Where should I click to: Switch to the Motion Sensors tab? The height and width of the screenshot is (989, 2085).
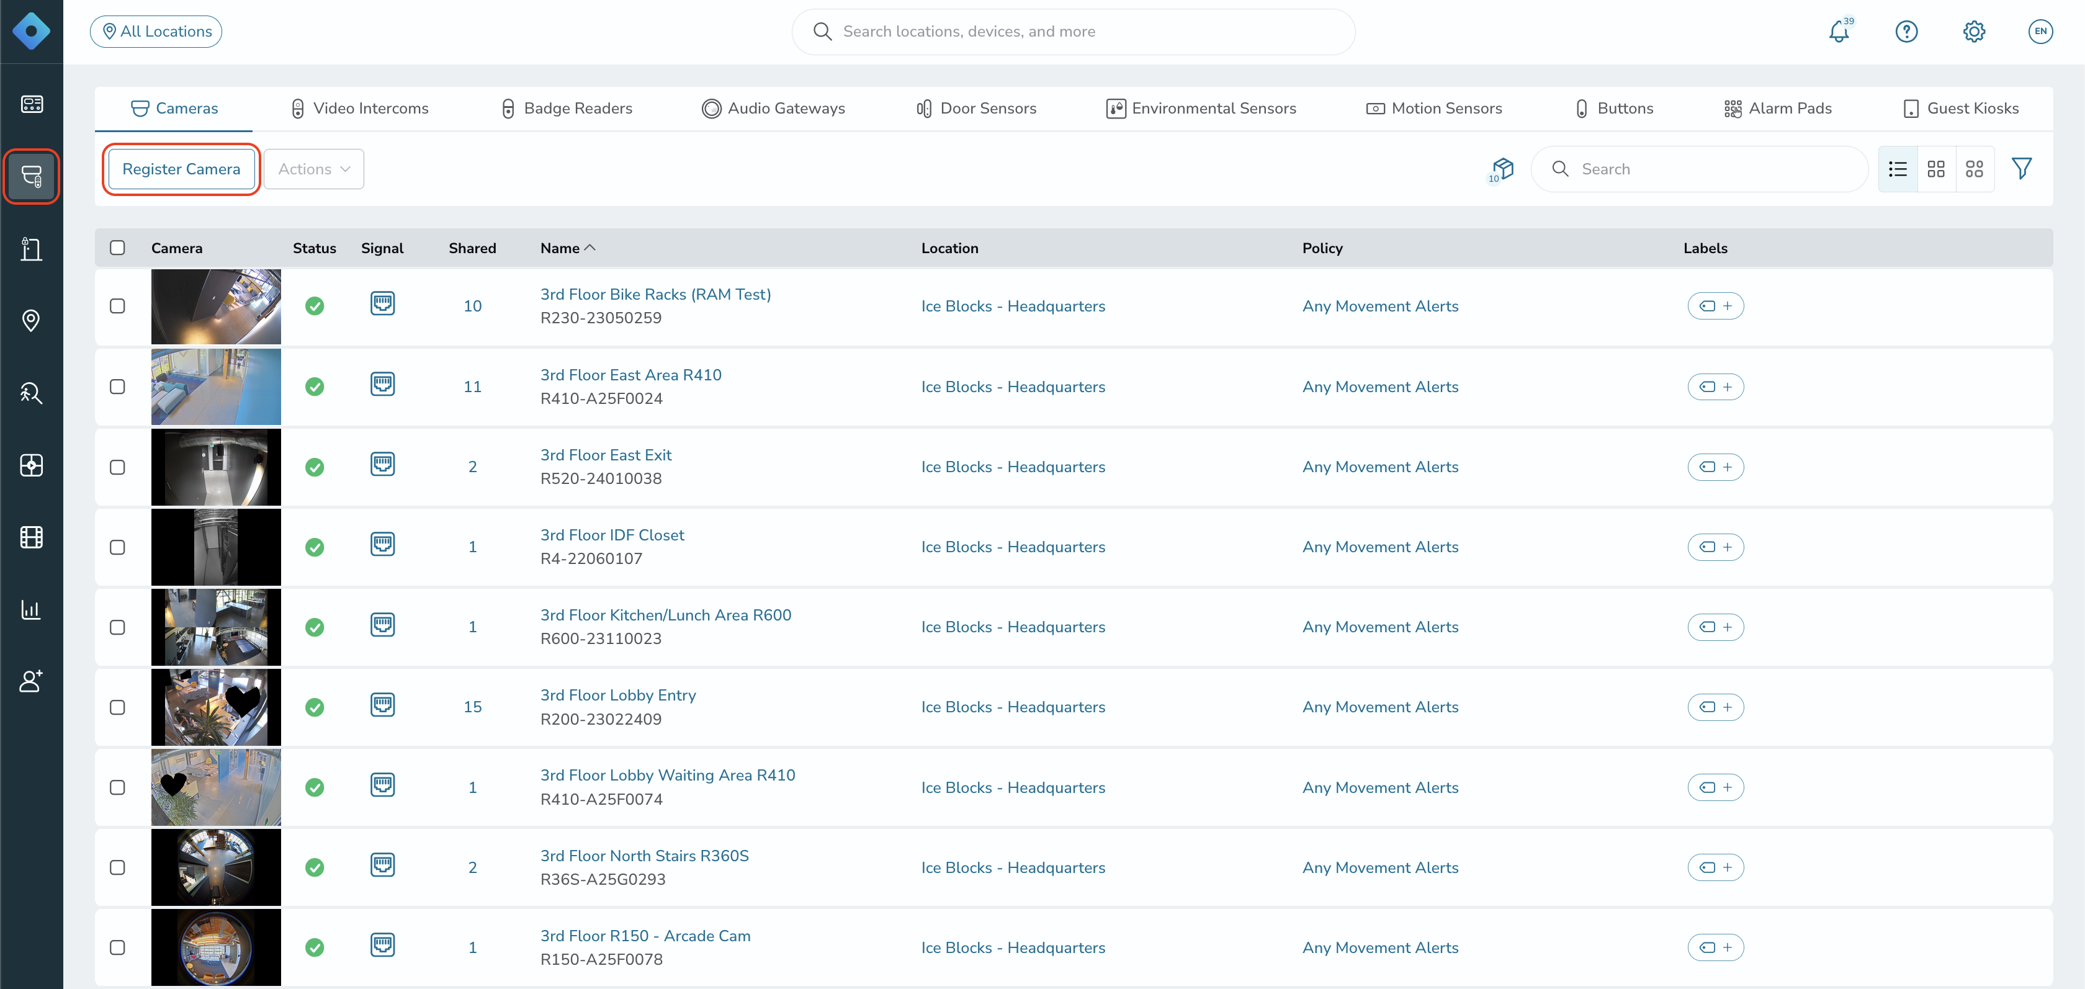click(x=1434, y=109)
